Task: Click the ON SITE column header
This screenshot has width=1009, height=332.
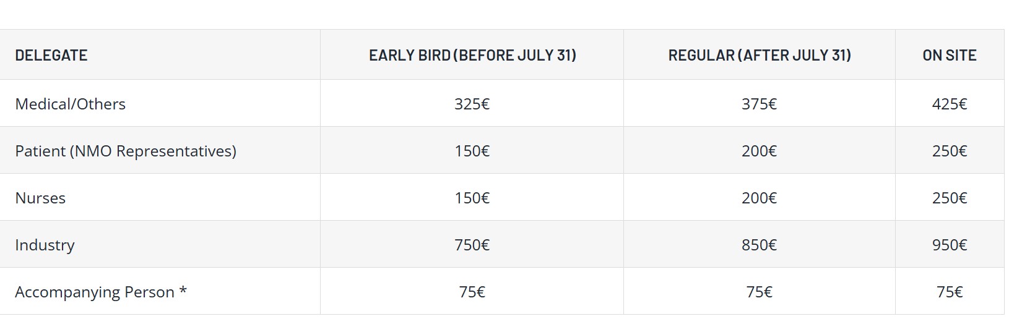Action: click(x=950, y=55)
